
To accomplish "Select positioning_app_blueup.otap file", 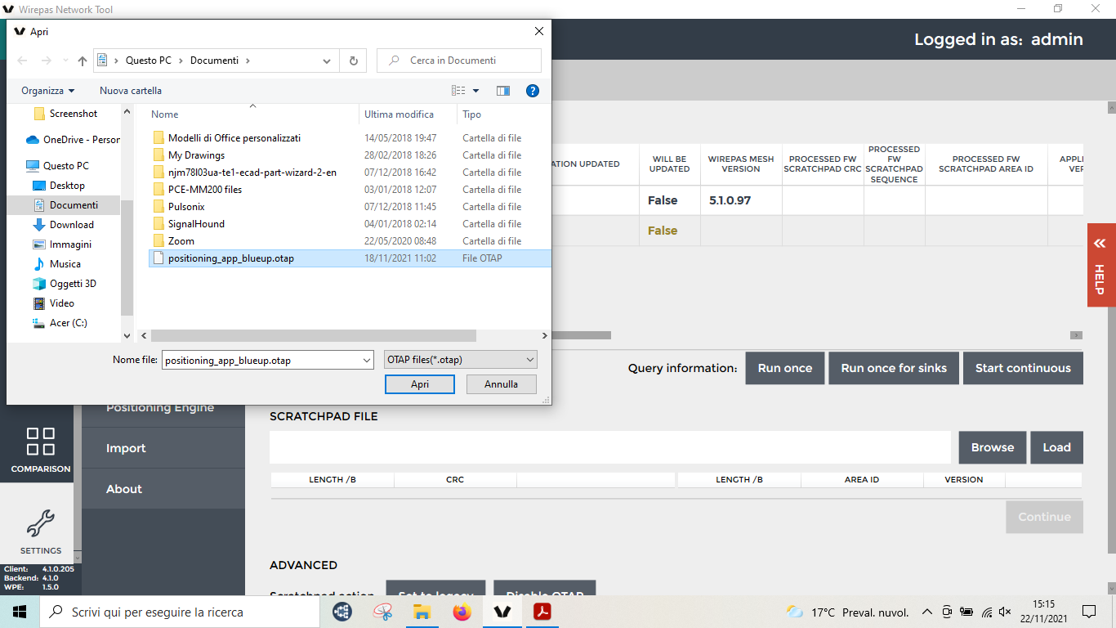I will coord(230,258).
